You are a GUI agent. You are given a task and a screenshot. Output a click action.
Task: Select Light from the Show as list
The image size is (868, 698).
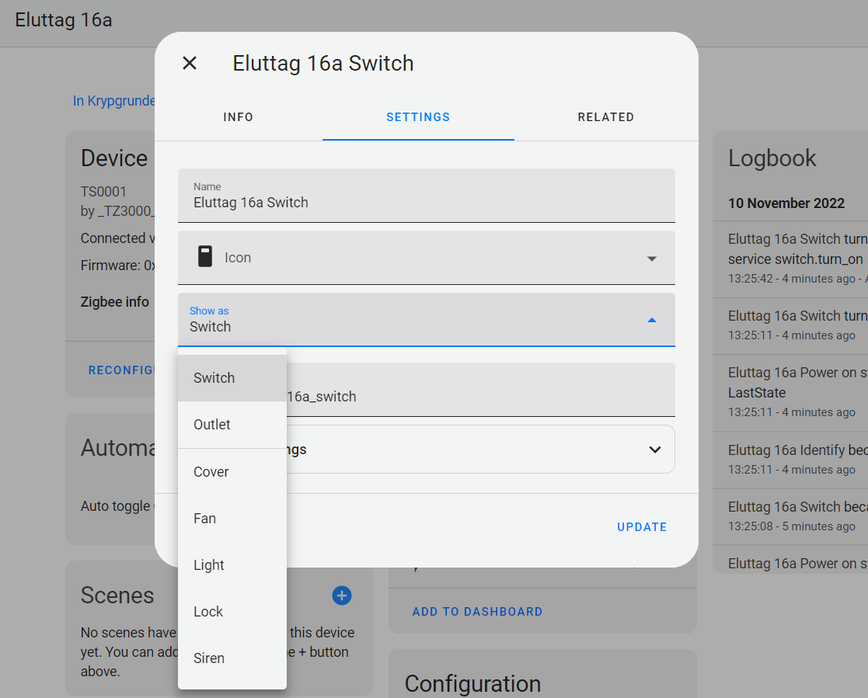pos(208,564)
